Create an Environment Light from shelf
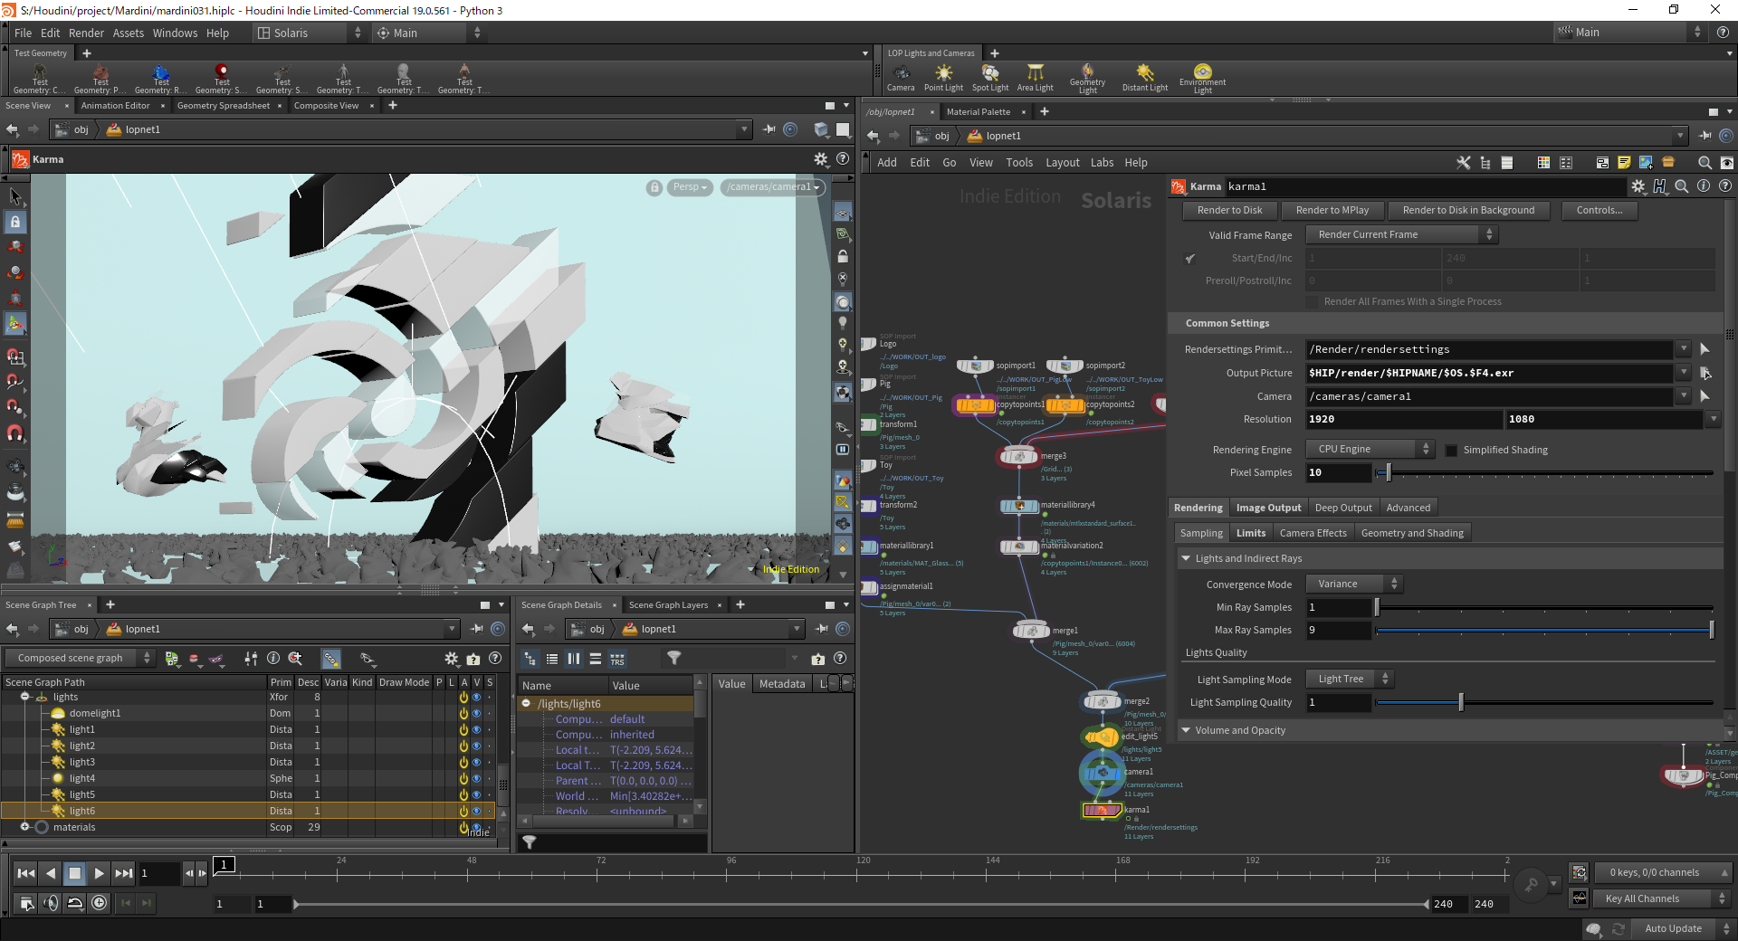This screenshot has height=941, width=1738. pyautogui.click(x=1202, y=79)
